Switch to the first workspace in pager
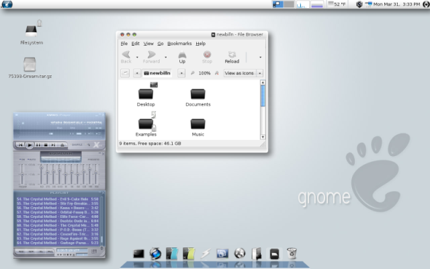The width and height of the screenshot is (430, 269). tap(277, 4)
